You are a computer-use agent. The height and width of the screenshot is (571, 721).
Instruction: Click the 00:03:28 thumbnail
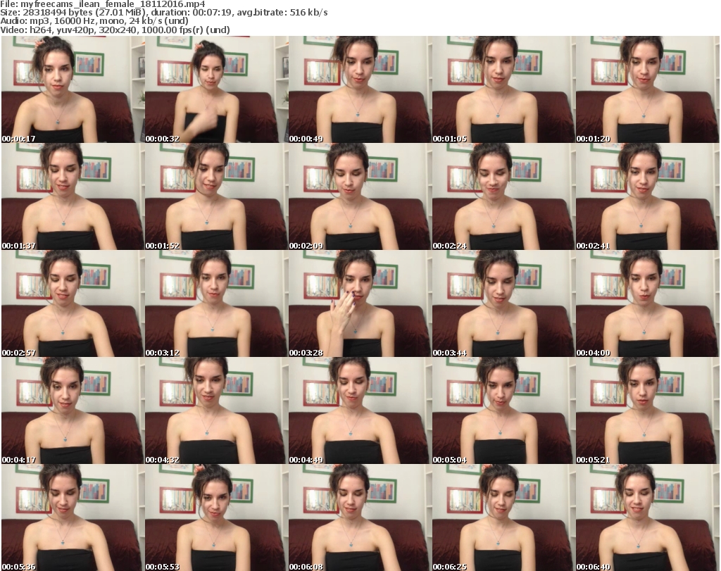pyautogui.click(x=360, y=303)
